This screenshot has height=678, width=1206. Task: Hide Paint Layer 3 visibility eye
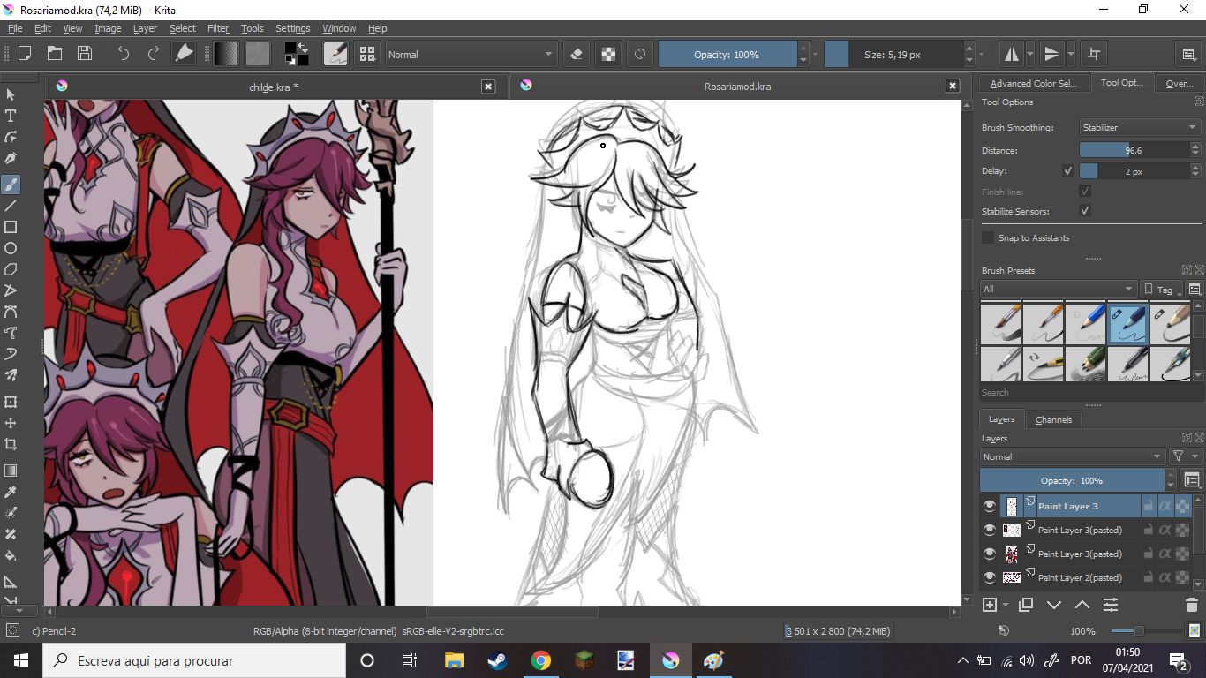click(989, 506)
